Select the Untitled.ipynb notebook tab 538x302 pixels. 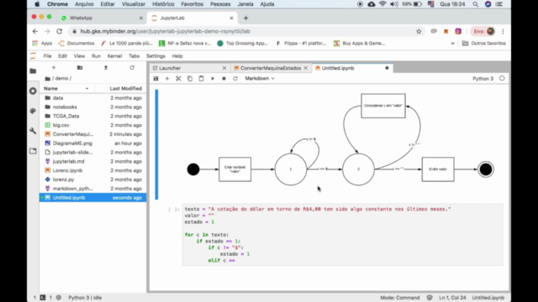point(352,68)
